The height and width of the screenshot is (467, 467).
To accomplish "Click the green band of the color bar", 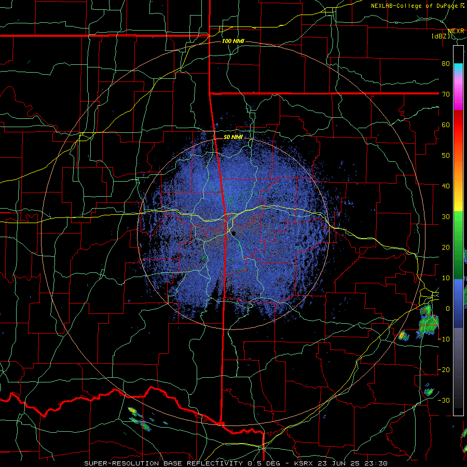I will pos(458,245).
